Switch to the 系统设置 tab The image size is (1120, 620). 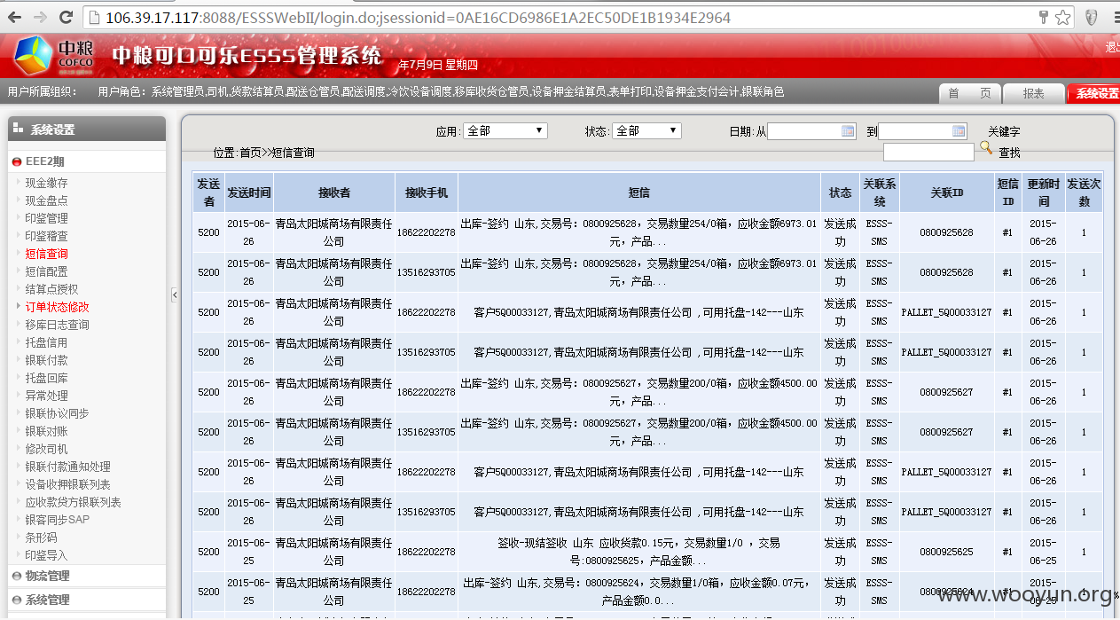[x=1094, y=93]
